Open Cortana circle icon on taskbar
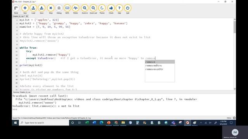The height and width of the screenshot is (139, 248). [x=72, y=123]
